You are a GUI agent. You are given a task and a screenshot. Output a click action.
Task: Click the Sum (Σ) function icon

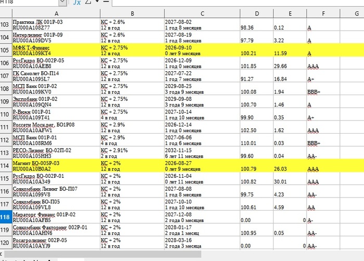pos(88,3)
